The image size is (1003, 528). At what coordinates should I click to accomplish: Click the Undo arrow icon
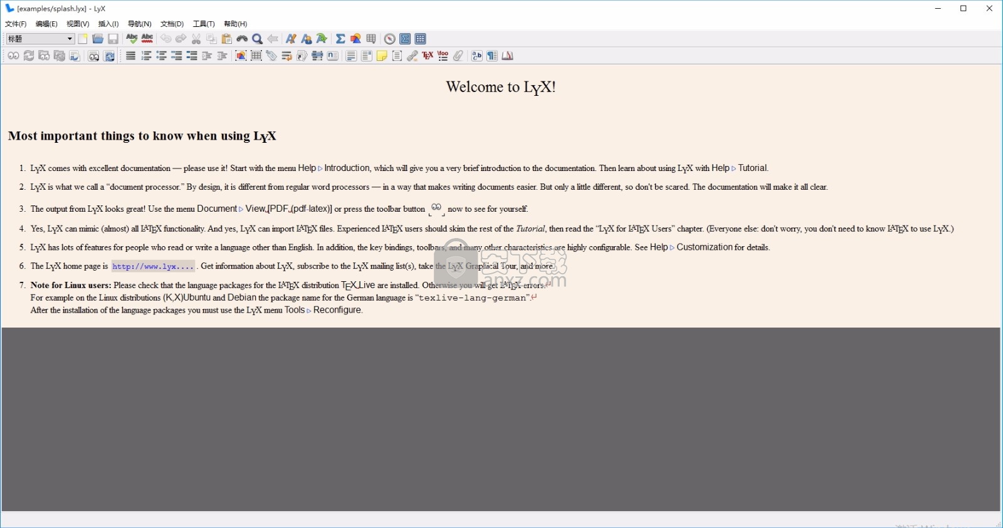click(x=165, y=39)
